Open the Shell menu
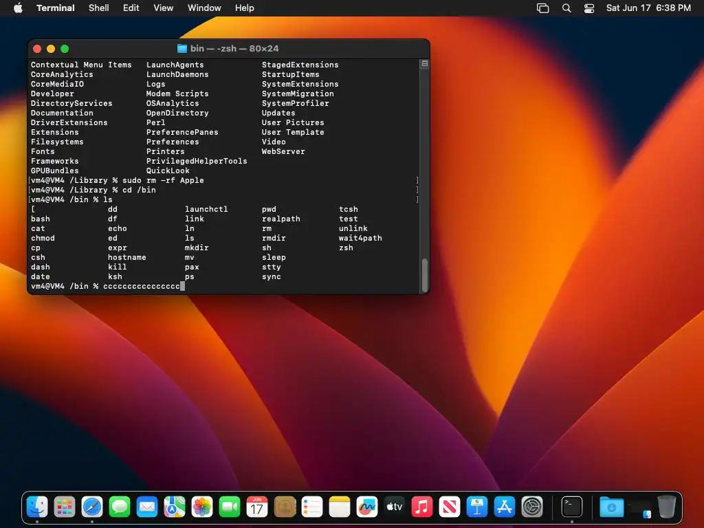The image size is (704, 528). 99,8
